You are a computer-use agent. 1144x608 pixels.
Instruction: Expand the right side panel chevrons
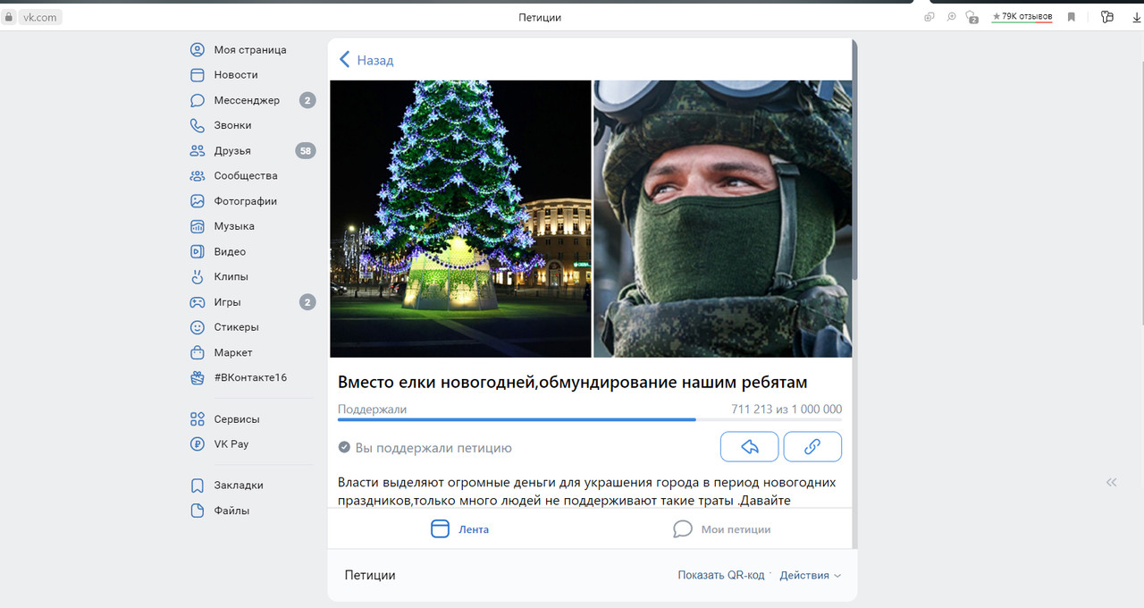pos(1112,482)
